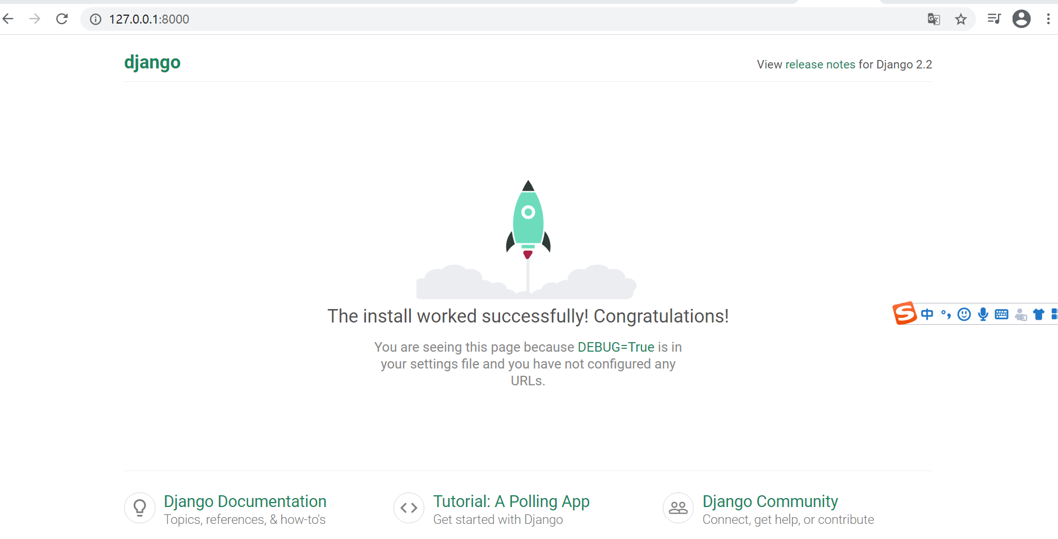This screenshot has width=1058, height=539.
Task: Click the Sogou input method S logo
Action: (904, 314)
